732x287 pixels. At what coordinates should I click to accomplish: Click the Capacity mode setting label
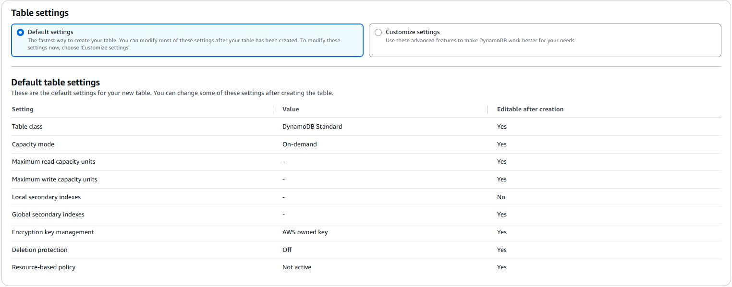[33, 144]
